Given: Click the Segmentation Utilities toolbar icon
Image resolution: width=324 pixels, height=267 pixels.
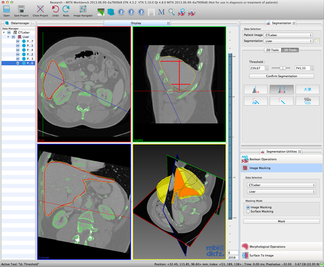Looking at the screenshot, I should click(192, 12).
